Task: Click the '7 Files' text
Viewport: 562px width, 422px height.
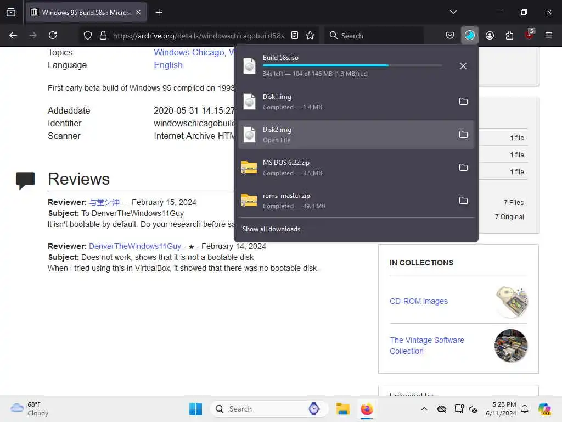Action: point(514,203)
